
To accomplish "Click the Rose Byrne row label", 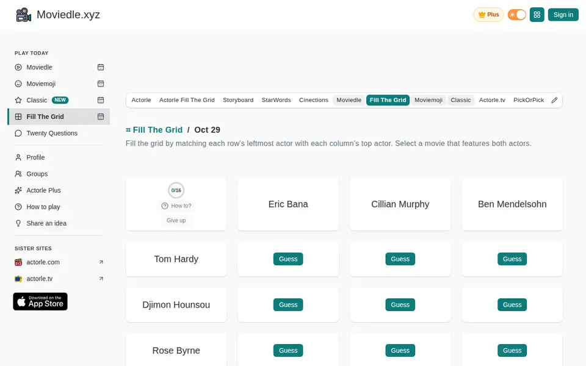I will coord(176,350).
